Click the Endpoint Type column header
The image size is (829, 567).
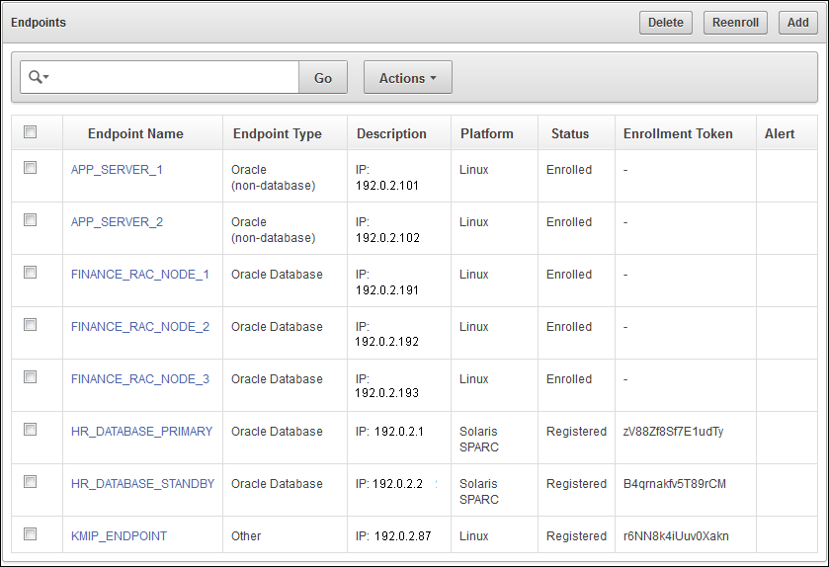coord(277,133)
